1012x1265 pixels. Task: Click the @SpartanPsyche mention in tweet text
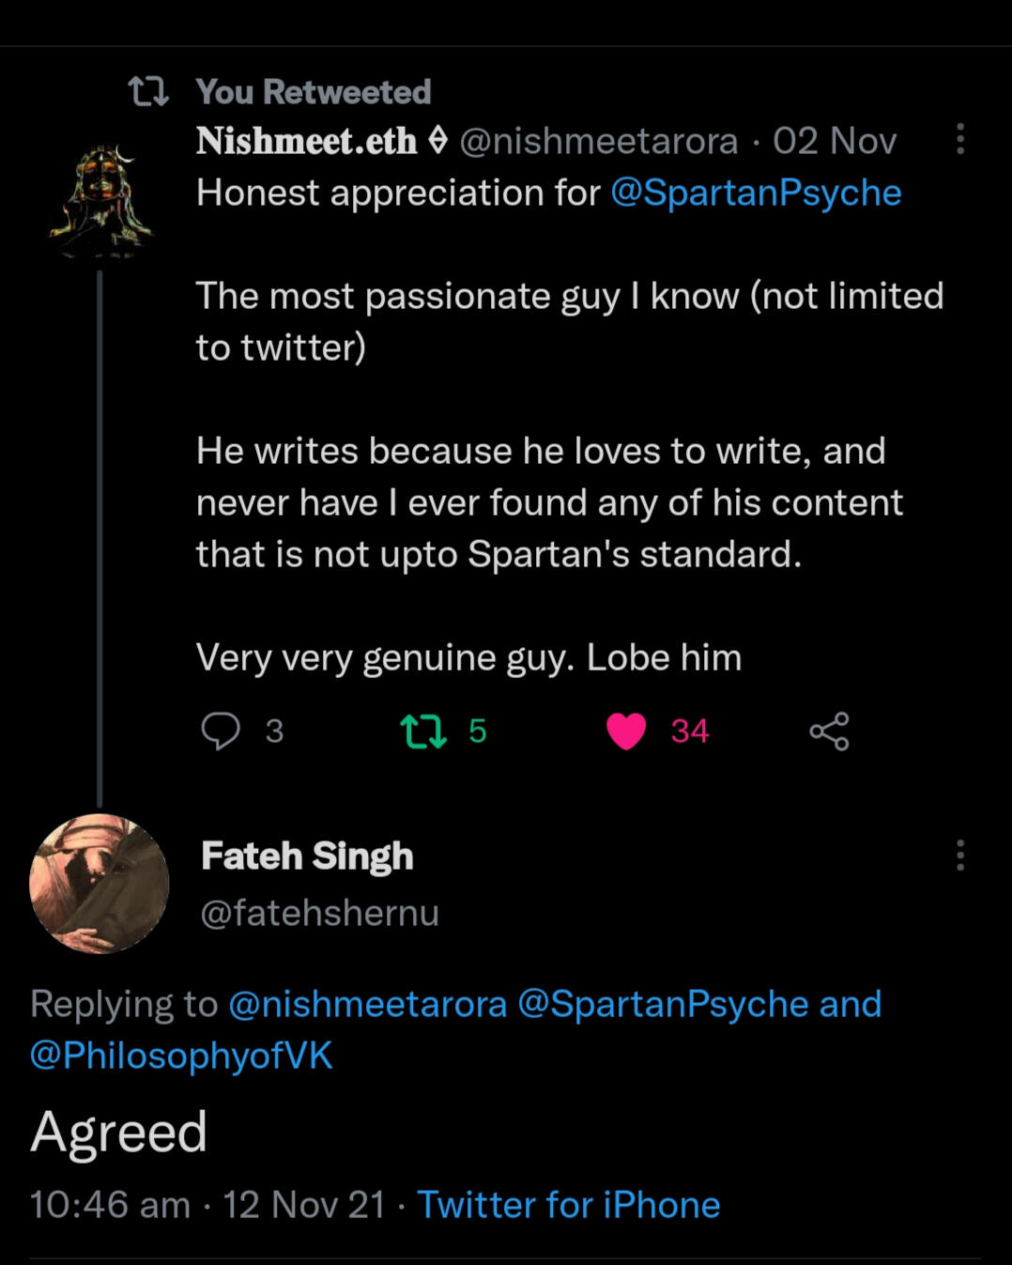pos(756,193)
